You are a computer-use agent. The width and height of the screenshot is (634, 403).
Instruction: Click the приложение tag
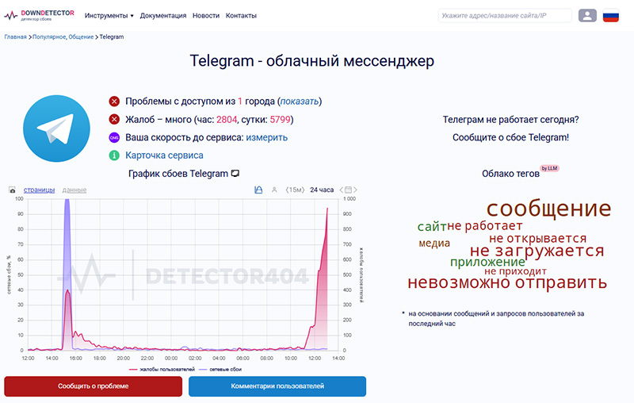[487, 263]
